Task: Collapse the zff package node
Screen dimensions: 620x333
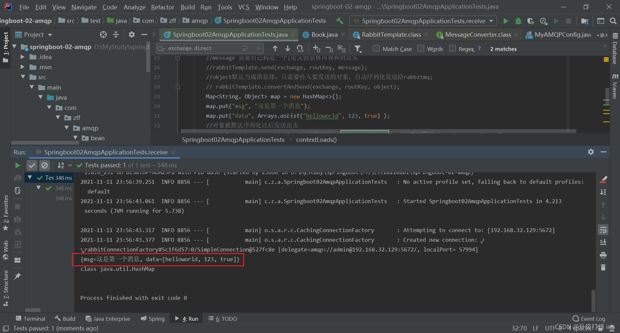Action: 58,118
